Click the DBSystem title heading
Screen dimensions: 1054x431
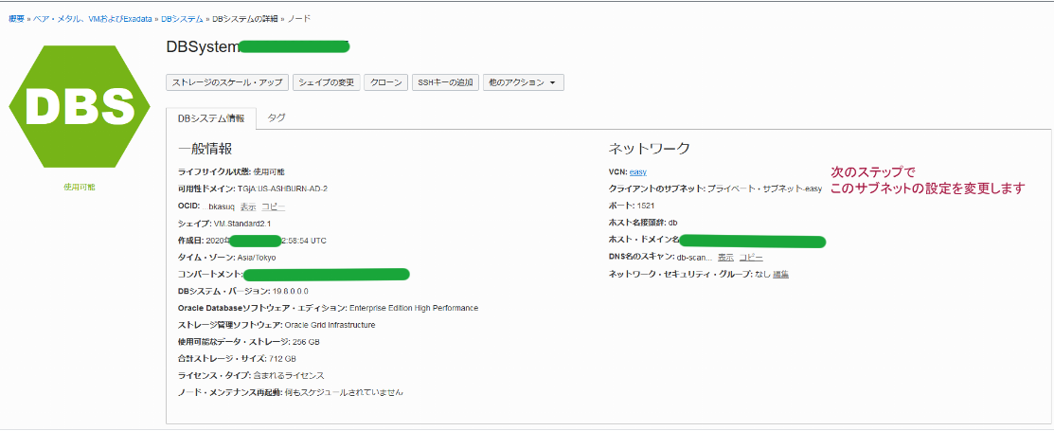coord(203,46)
